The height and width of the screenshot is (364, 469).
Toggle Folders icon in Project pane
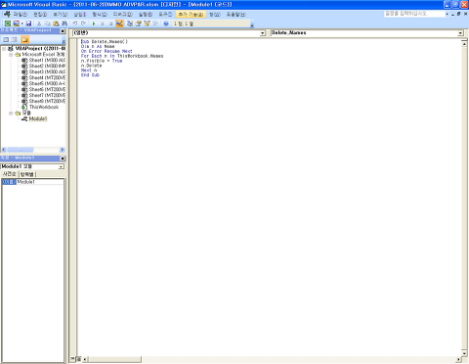point(24,39)
